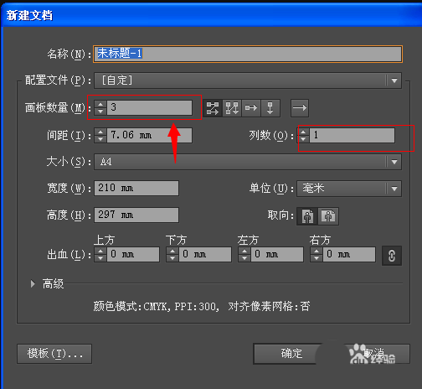Open the 配置文件 profile dropdown
This screenshot has height=389, width=422.
pyautogui.click(x=248, y=80)
